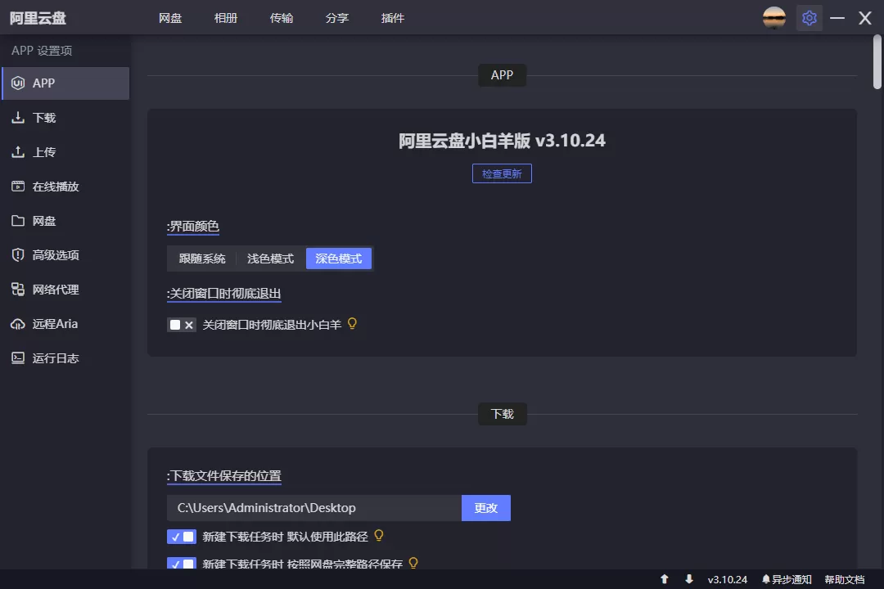Click the lightbulb hint beside quit toggle
Image resolution: width=884 pixels, height=589 pixels.
(x=352, y=324)
